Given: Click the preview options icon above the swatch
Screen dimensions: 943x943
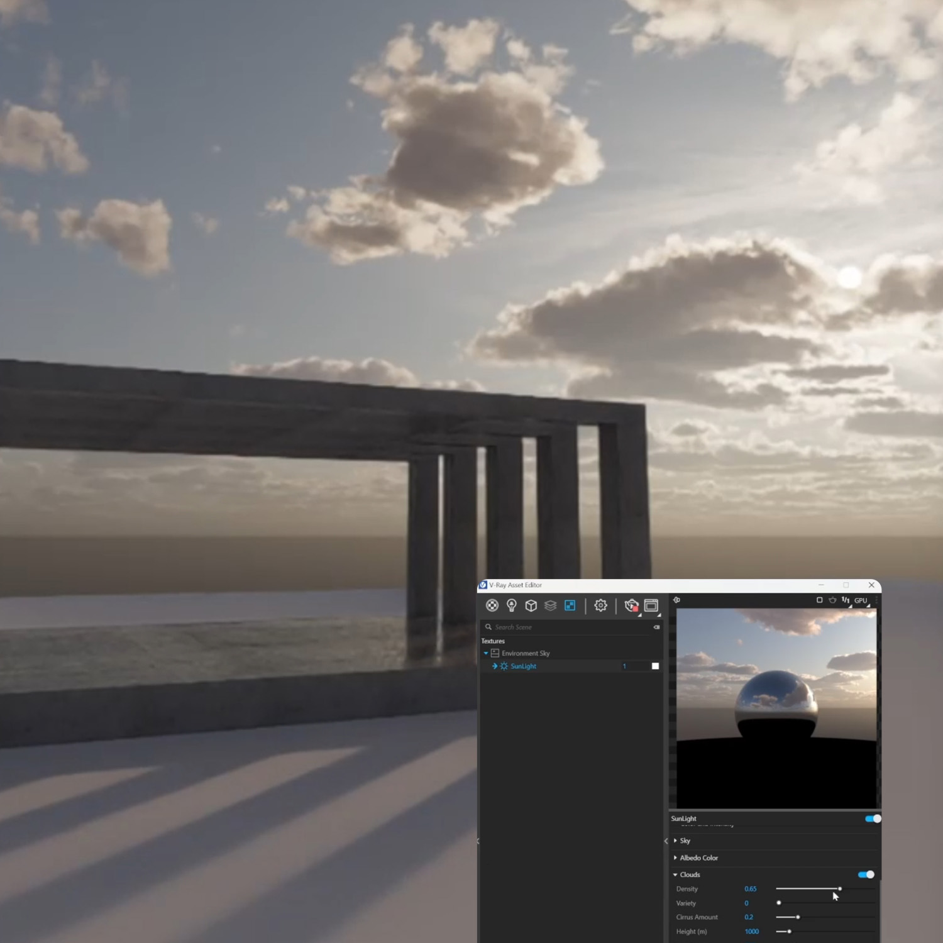Looking at the screenshot, I should pos(676,600).
